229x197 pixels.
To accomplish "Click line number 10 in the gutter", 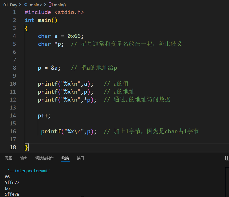I will 13,84.
